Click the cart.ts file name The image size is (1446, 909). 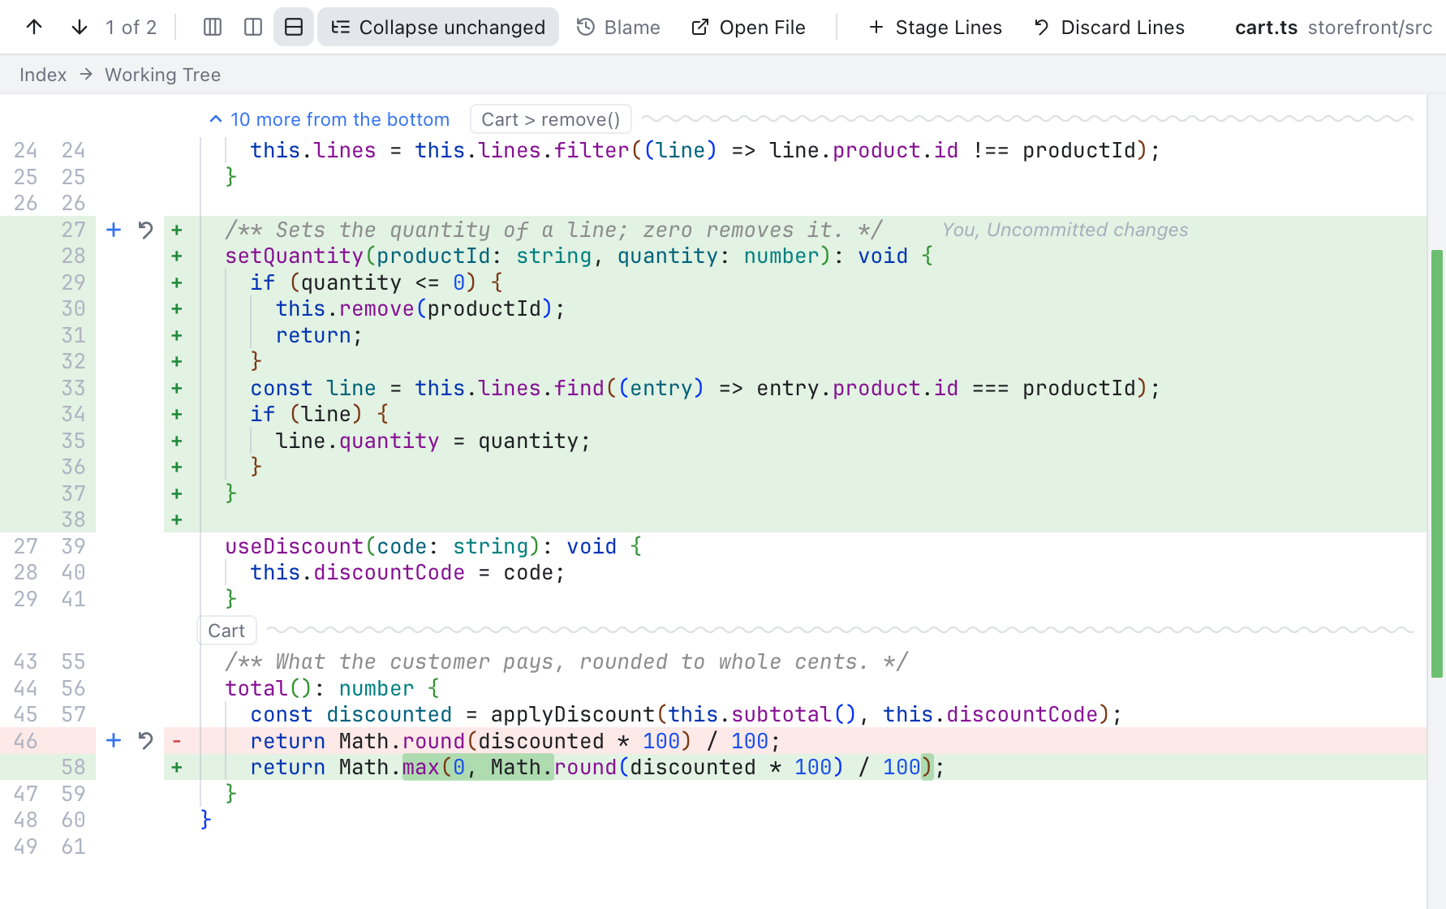[1266, 27]
